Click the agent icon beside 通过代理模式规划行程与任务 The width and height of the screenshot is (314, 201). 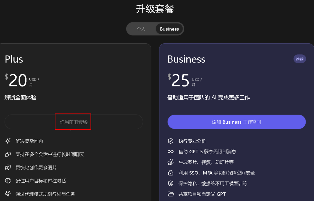pos(8,194)
